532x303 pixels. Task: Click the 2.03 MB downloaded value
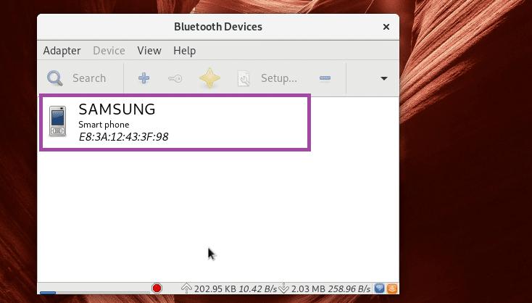308,289
